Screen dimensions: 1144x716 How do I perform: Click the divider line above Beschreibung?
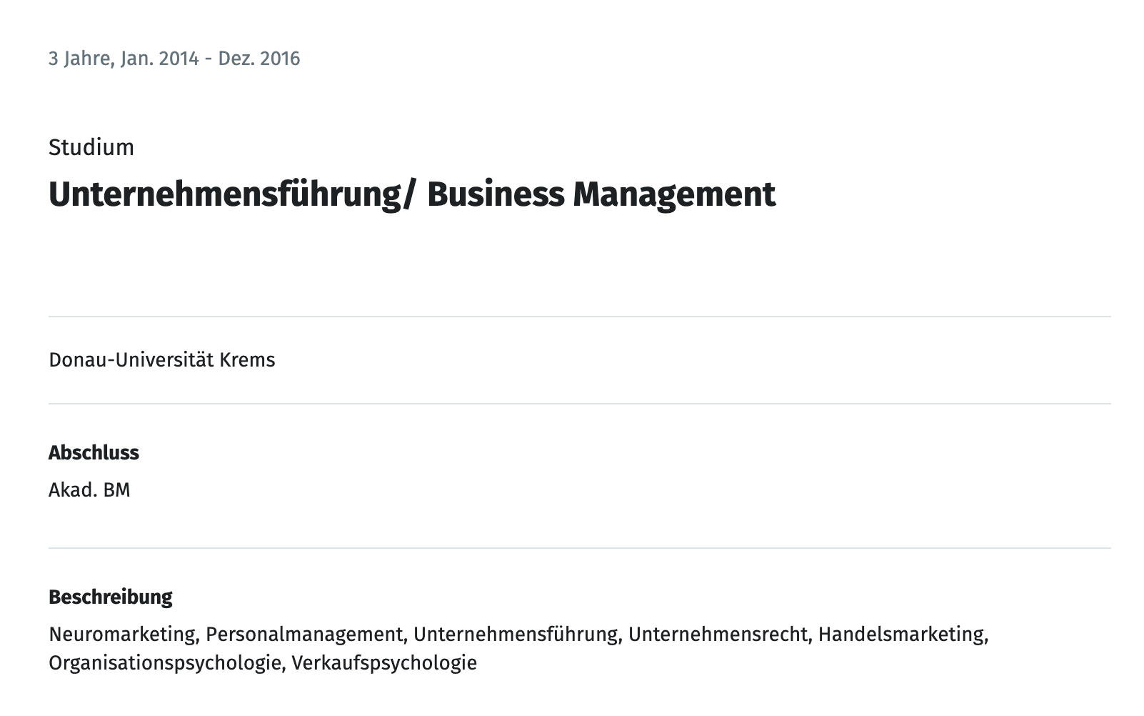pyautogui.click(x=580, y=548)
